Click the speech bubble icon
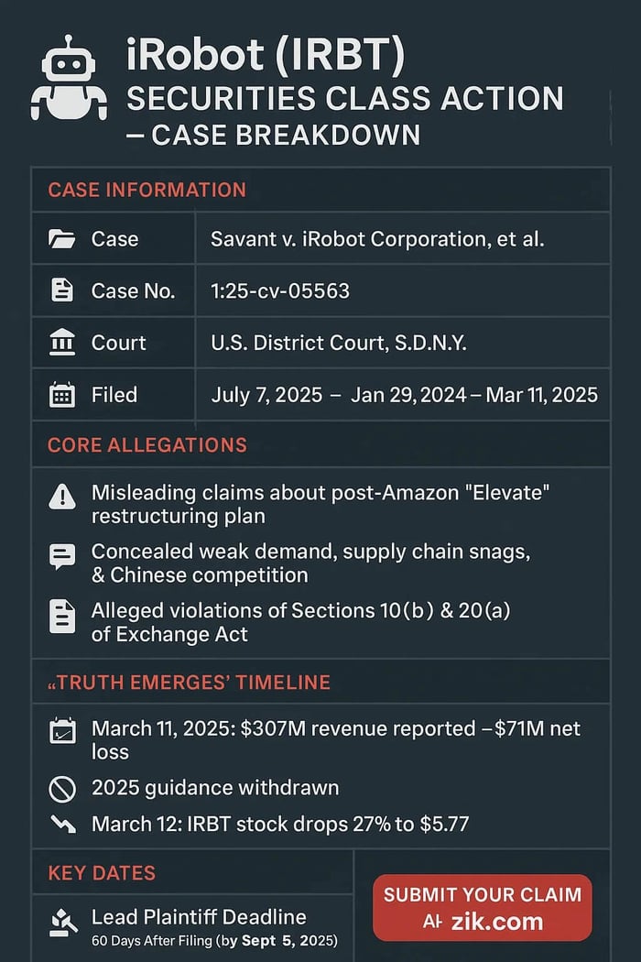Image resolution: width=641 pixels, height=962 pixels. (x=61, y=556)
